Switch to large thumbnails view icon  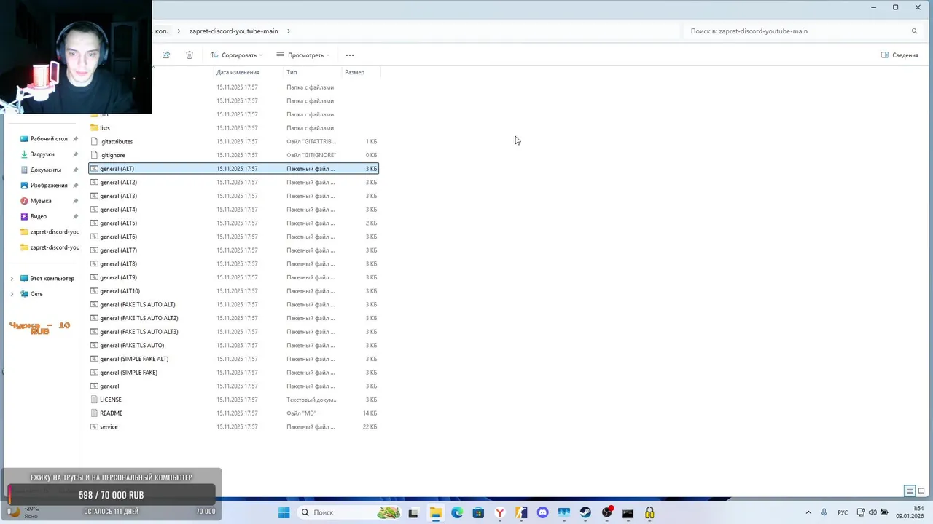click(x=921, y=491)
